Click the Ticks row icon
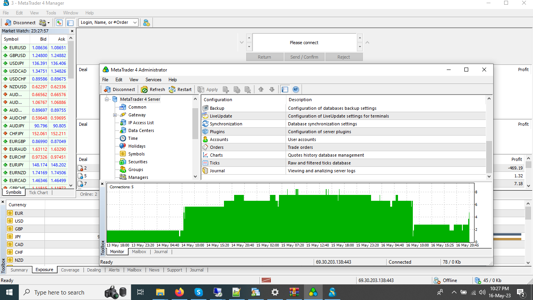The height and width of the screenshot is (300, 533). (x=206, y=163)
